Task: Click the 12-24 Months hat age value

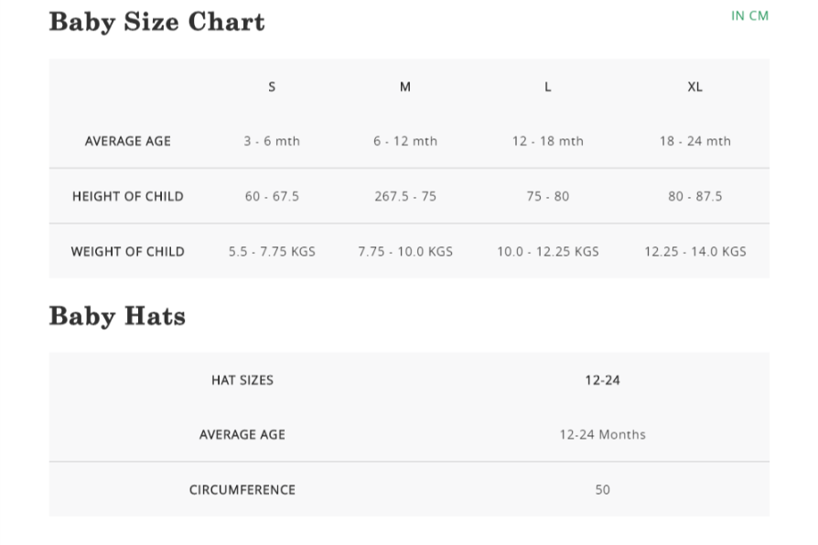Action: coord(602,434)
